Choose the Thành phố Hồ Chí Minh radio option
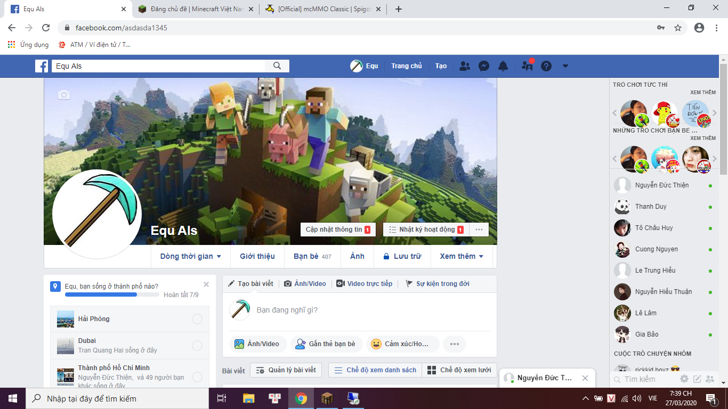 pos(197,377)
